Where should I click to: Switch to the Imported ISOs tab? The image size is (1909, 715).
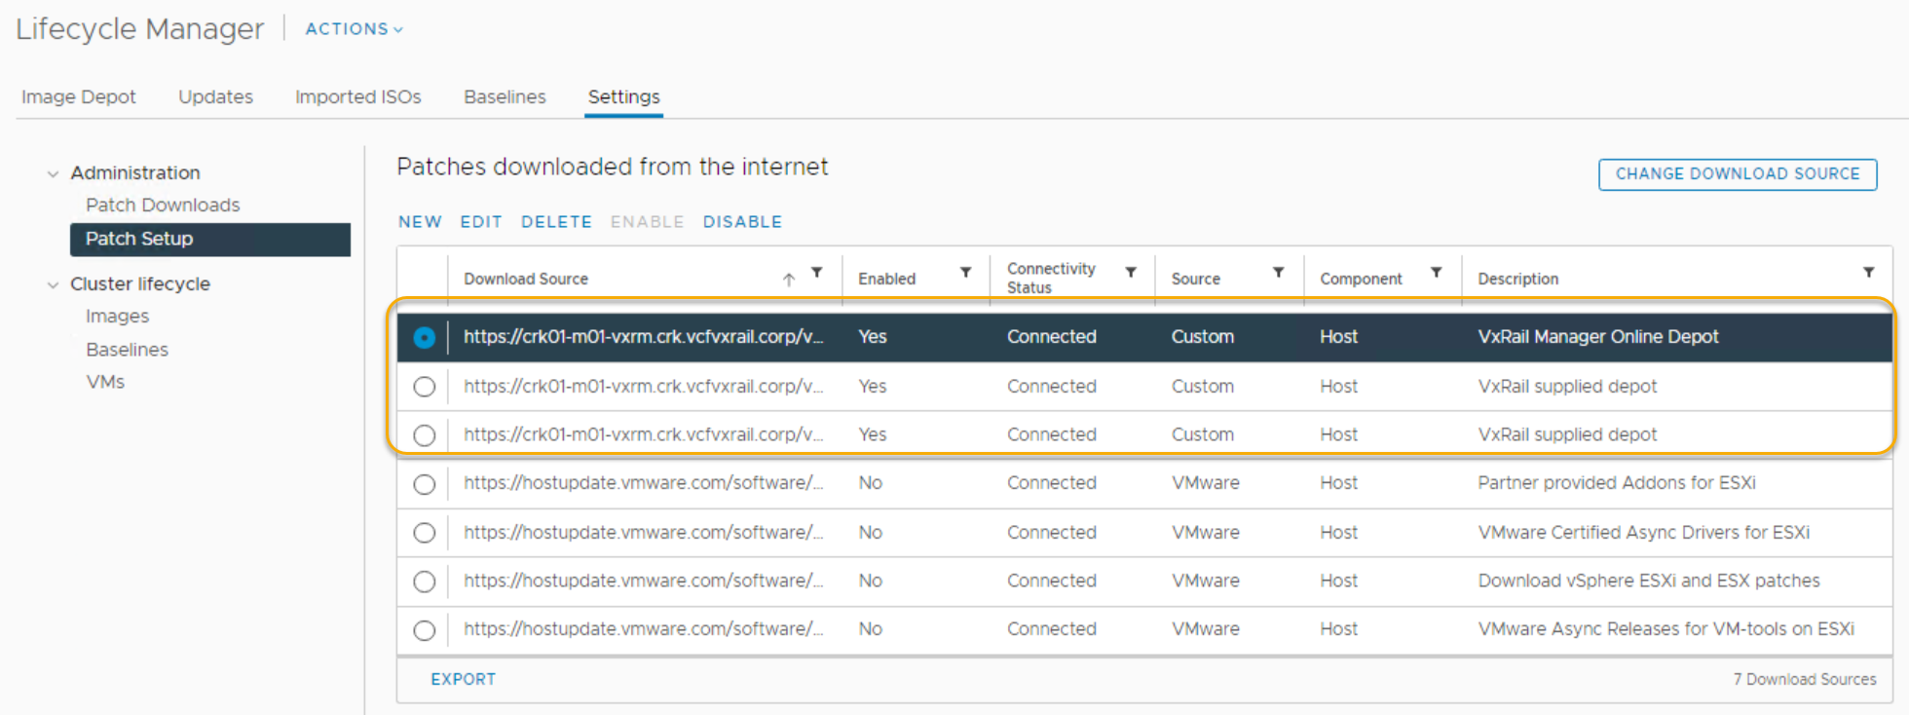pos(357,97)
